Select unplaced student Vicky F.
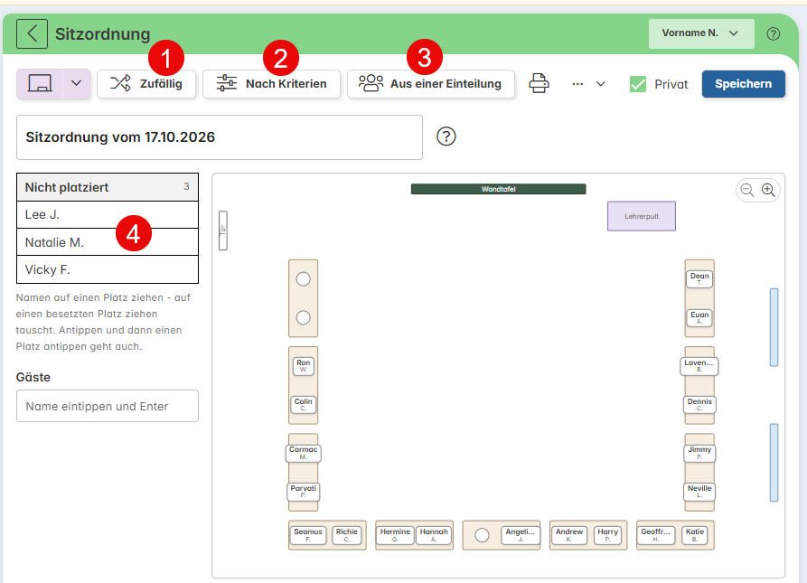Viewport: 807px width, 583px height. [x=108, y=269]
